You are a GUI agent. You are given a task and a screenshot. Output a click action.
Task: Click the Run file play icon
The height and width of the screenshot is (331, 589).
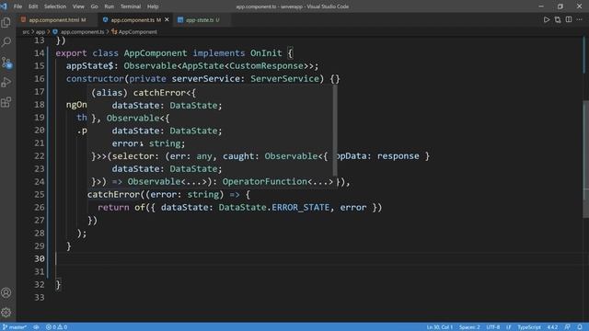point(547,20)
